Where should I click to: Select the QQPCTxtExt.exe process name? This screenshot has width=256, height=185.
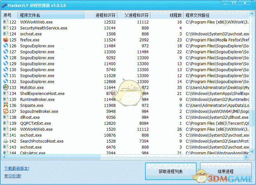click(35, 123)
